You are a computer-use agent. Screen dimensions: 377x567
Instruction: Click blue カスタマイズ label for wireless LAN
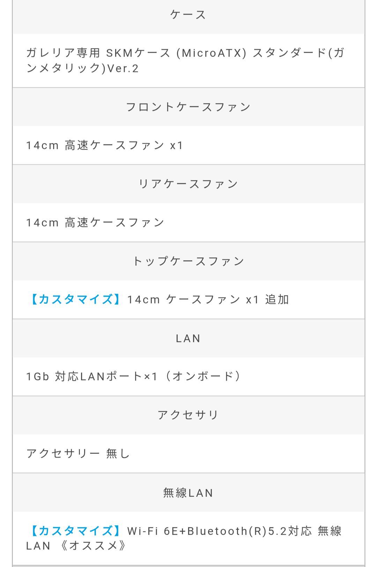click(76, 531)
